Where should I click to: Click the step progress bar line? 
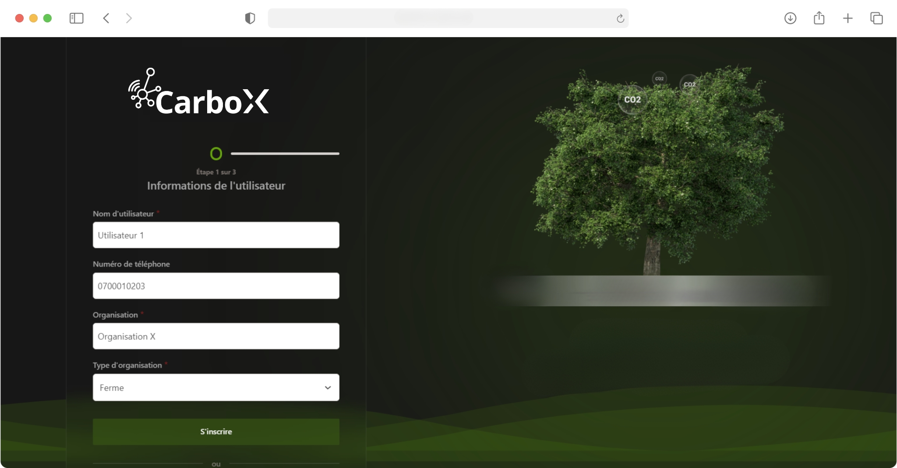(285, 154)
